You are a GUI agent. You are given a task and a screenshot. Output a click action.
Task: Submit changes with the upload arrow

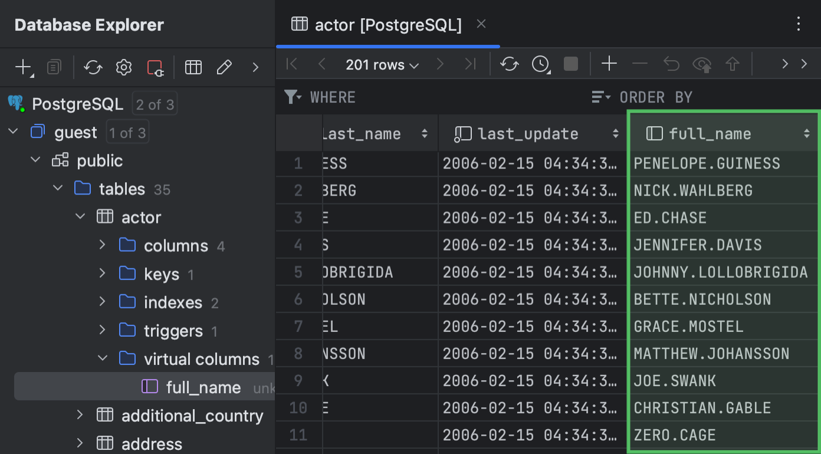[733, 64]
